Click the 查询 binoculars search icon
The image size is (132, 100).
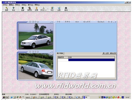[66, 9]
